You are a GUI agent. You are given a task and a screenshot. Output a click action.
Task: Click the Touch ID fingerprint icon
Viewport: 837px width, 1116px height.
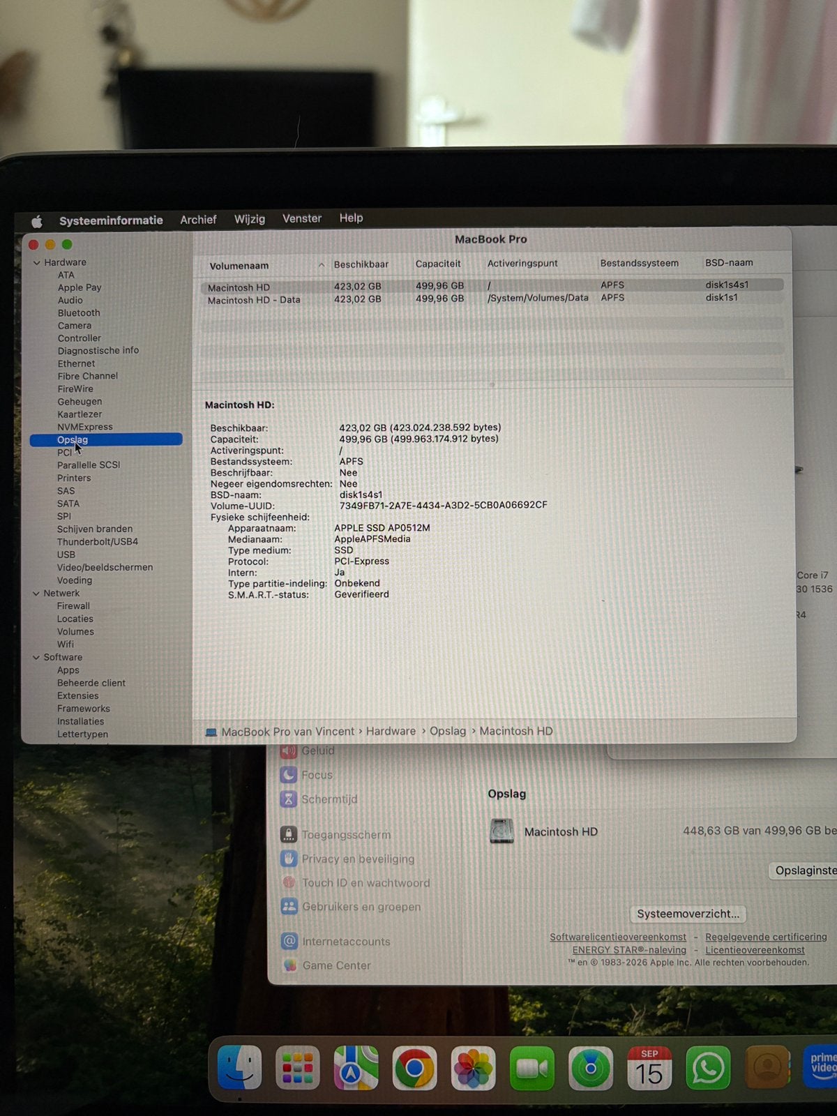289,882
